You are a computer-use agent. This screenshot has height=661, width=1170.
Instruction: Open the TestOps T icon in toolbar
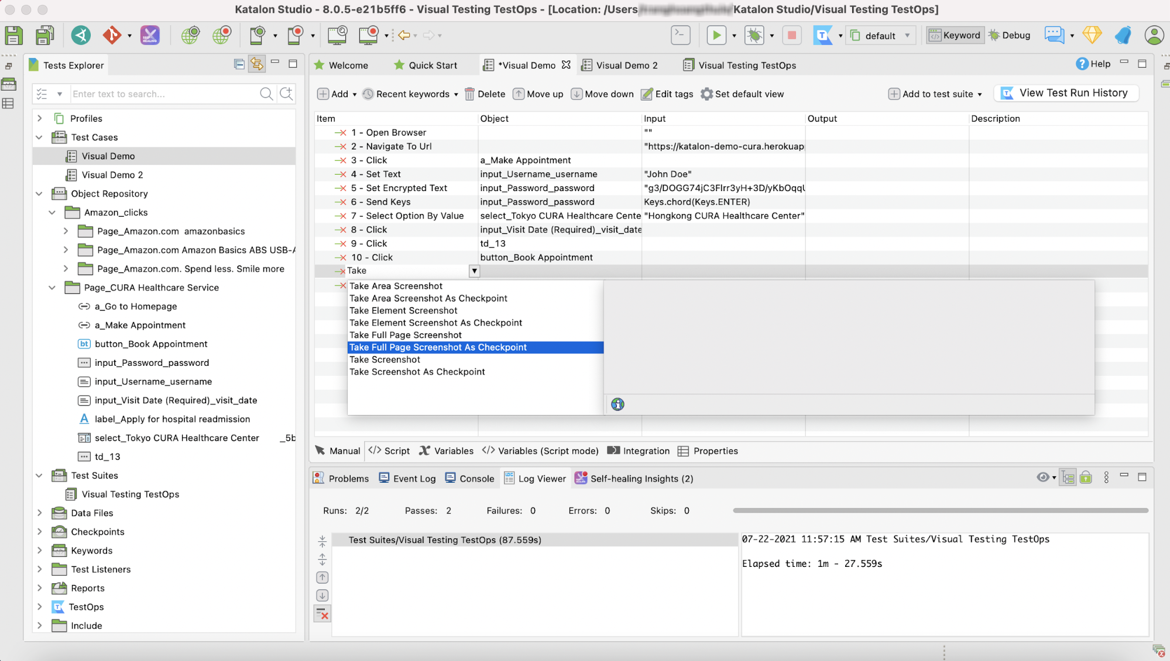(822, 35)
